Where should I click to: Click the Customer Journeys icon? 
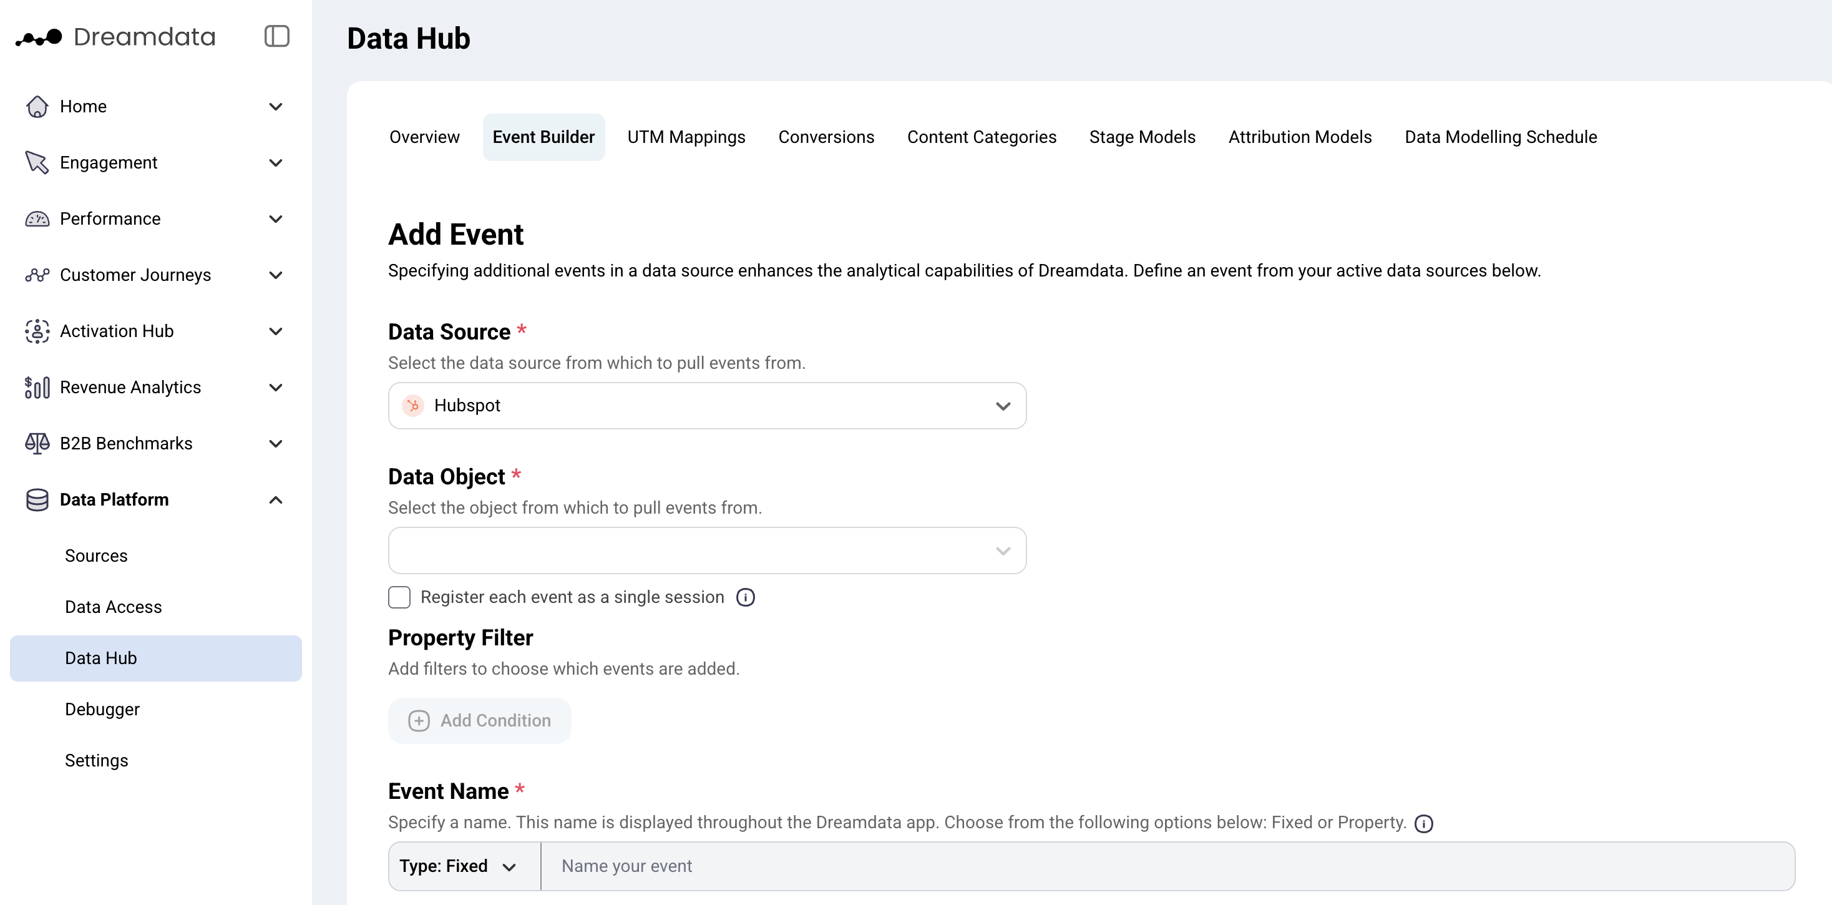tap(36, 275)
